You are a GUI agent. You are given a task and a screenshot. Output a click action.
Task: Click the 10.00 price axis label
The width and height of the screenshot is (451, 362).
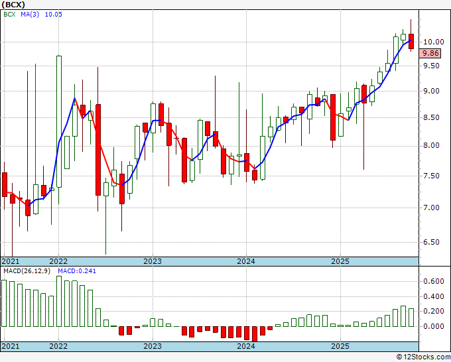[434, 42]
